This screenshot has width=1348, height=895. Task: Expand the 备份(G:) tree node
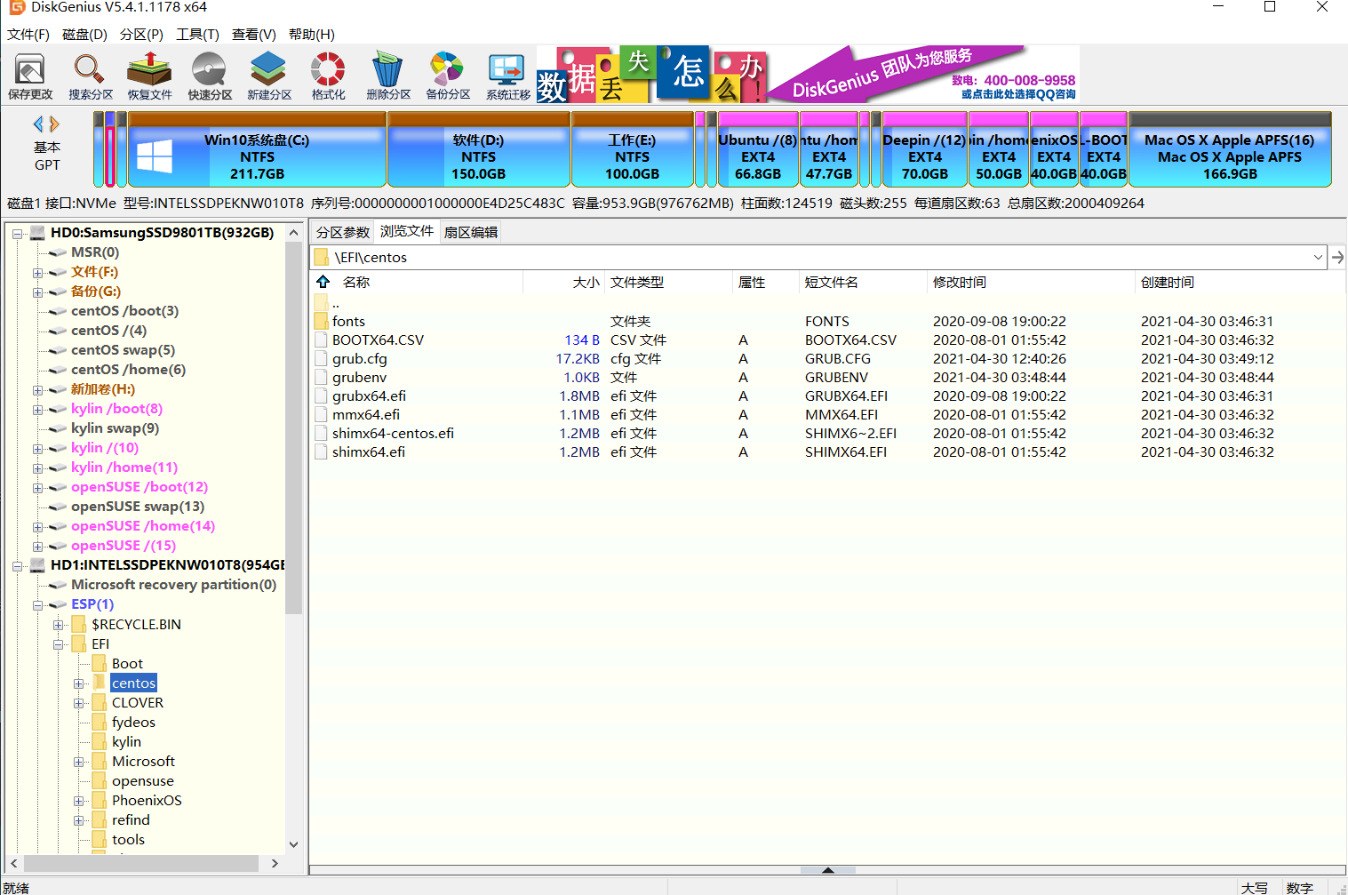37,292
